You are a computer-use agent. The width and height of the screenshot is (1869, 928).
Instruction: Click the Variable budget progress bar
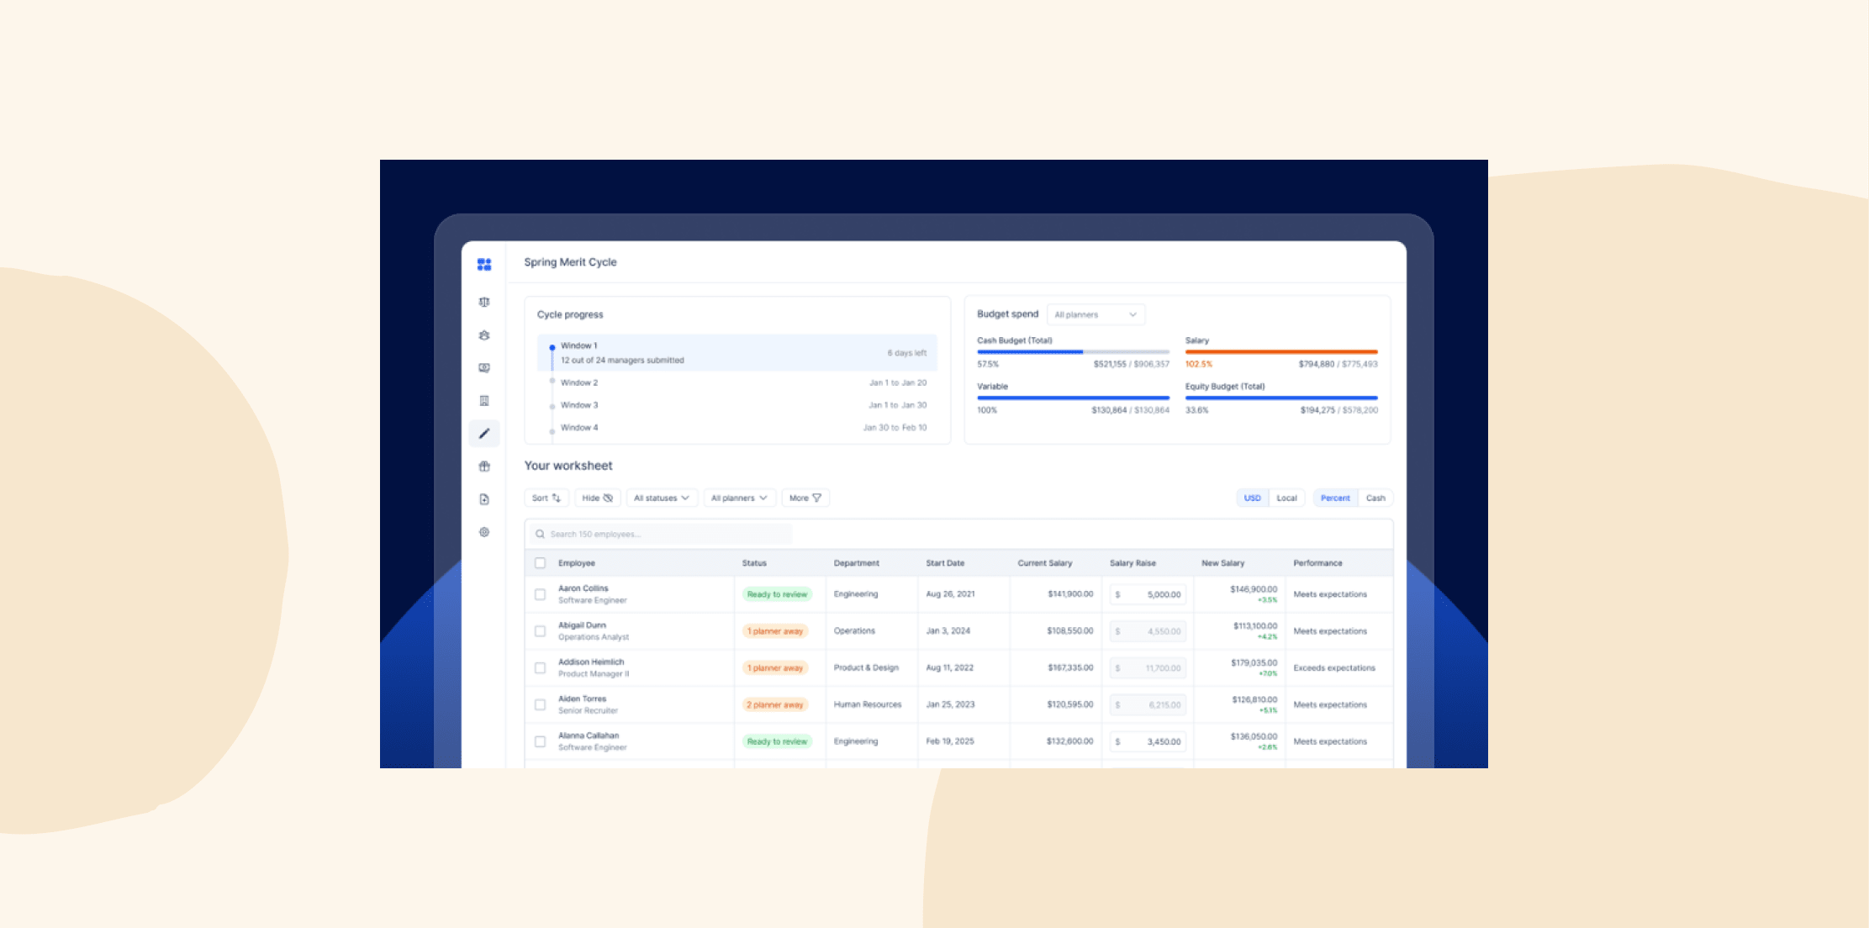tap(1073, 398)
